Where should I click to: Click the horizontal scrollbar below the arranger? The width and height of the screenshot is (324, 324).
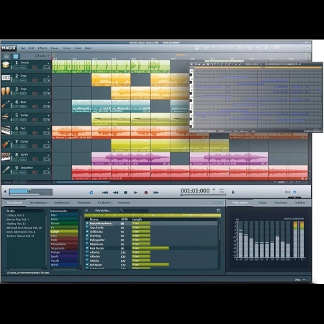(x=83, y=182)
